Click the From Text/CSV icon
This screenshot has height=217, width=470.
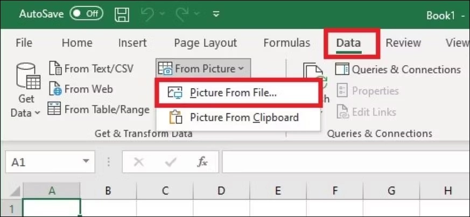[x=55, y=69]
